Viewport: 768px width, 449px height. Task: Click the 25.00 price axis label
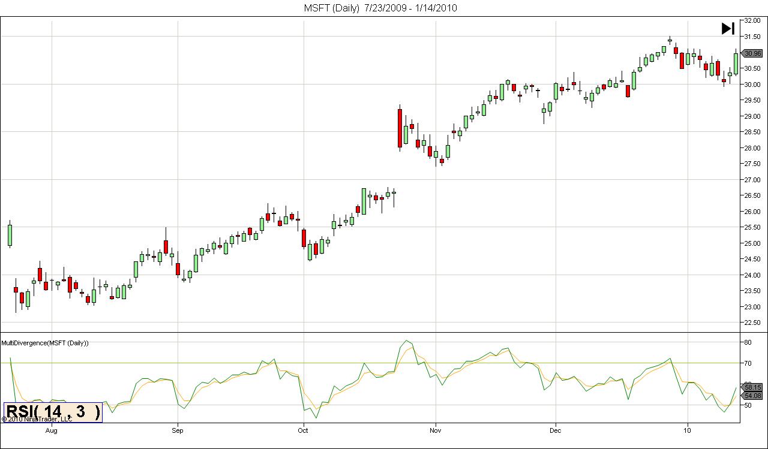pyautogui.click(x=752, y=243)
